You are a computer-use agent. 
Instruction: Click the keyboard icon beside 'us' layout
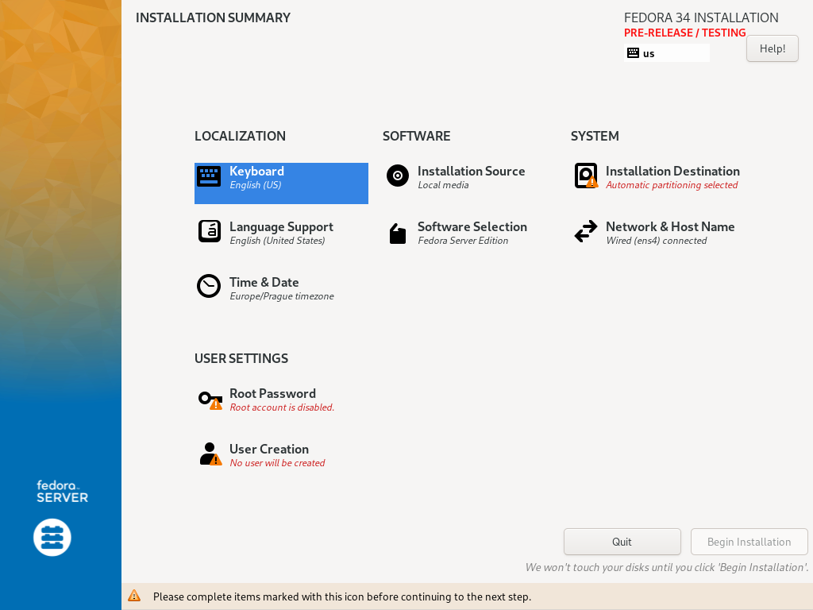point(633,53)
